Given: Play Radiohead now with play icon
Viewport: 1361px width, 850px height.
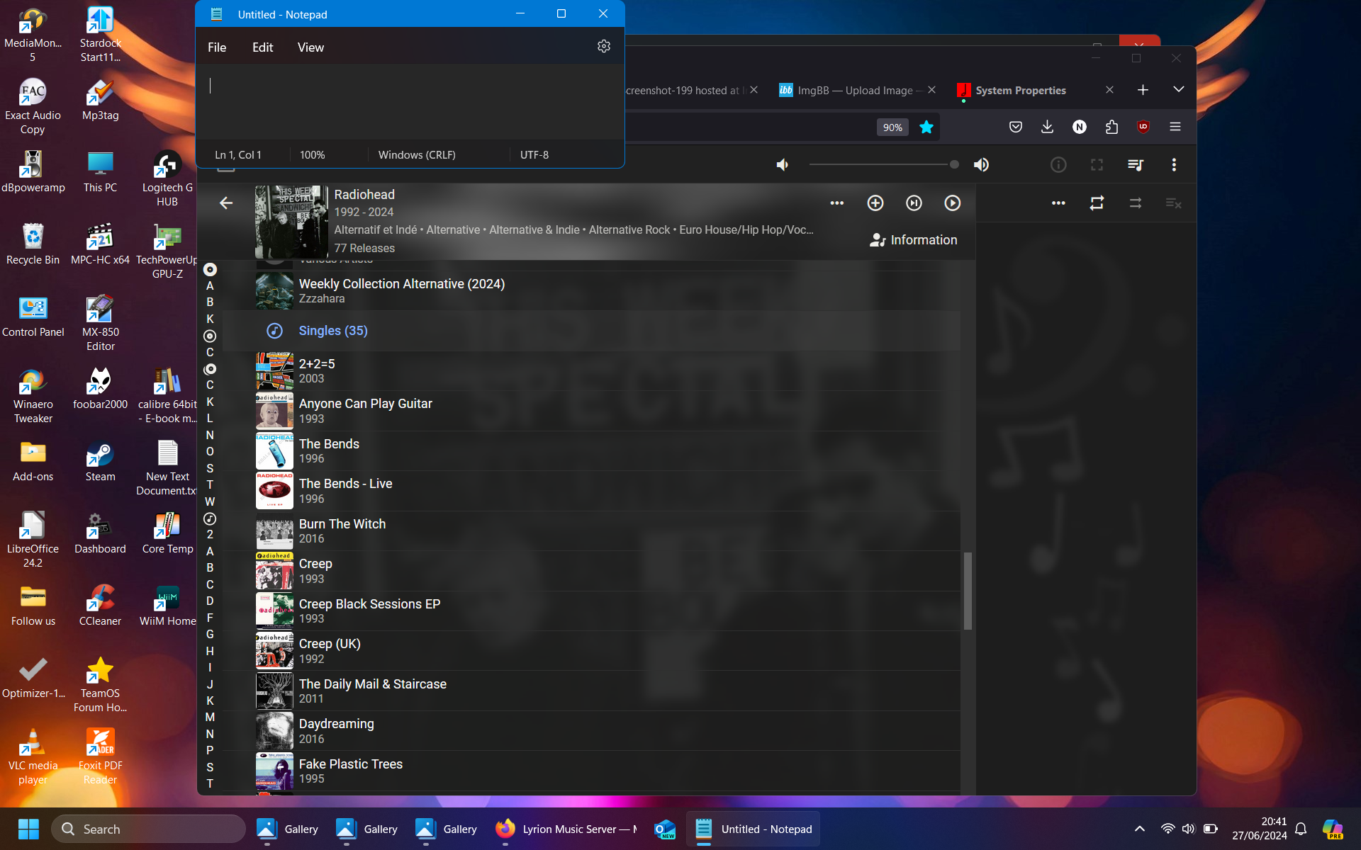Looking at the screenshot, I should 953,203.
